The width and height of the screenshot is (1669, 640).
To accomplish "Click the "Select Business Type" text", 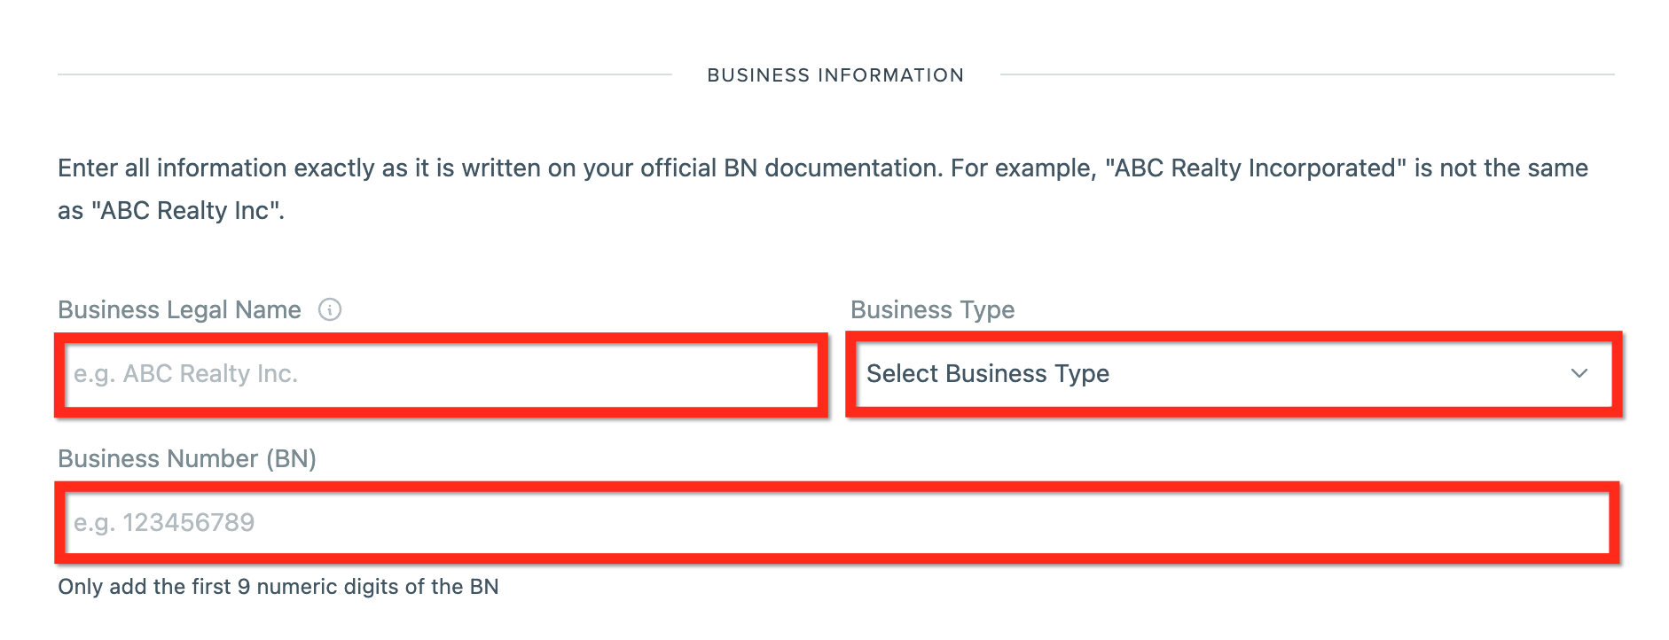I will (x=988, y=374).
